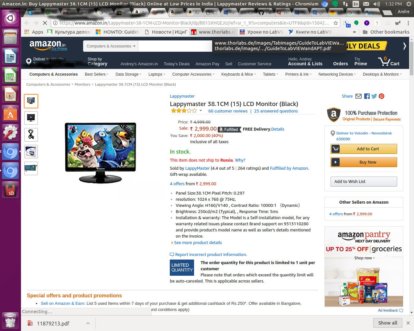Share product via email envelope icon
Image resolution: width=414 pixels, height=331 pixels.
[x=358, y=96]
